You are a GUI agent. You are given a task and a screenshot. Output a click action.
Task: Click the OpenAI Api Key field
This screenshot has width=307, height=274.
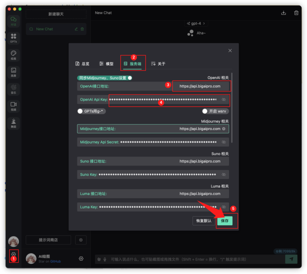(153, 100)
